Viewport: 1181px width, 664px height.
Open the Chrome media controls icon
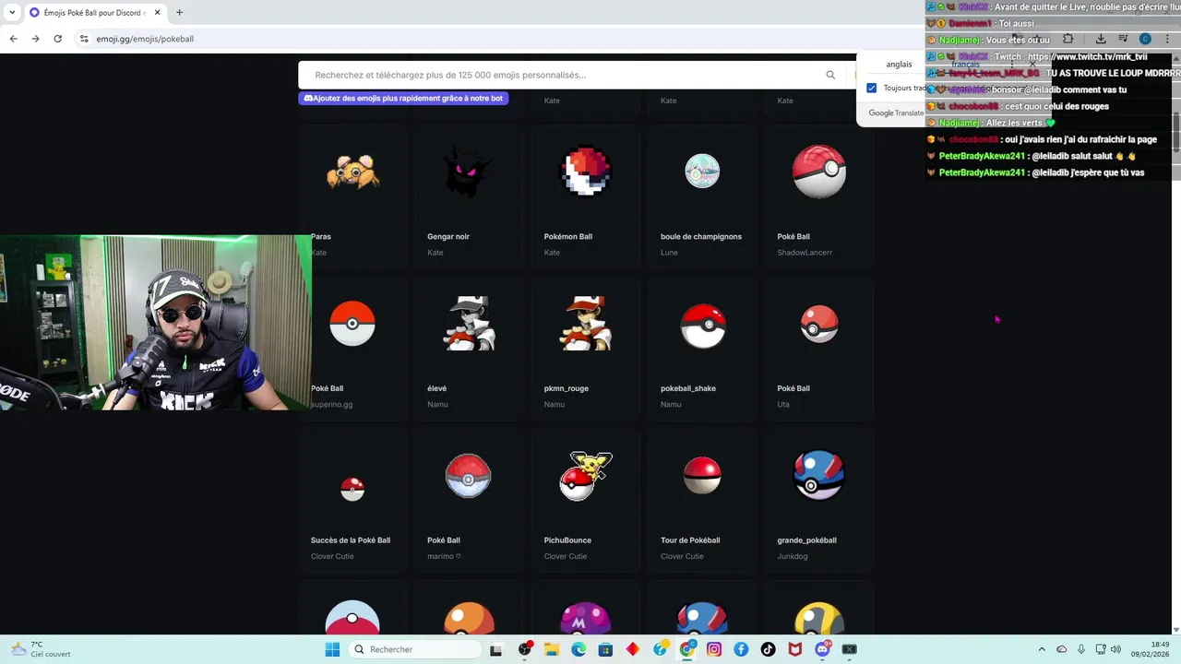[x=1123, y=39]
